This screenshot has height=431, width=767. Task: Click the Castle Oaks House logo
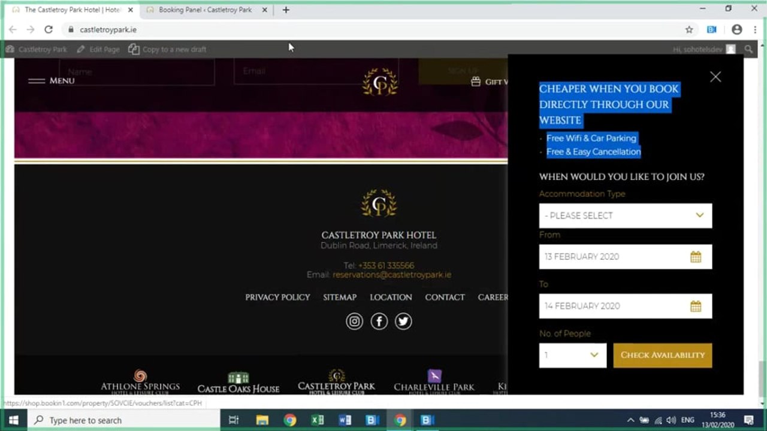tap(238, 383)
